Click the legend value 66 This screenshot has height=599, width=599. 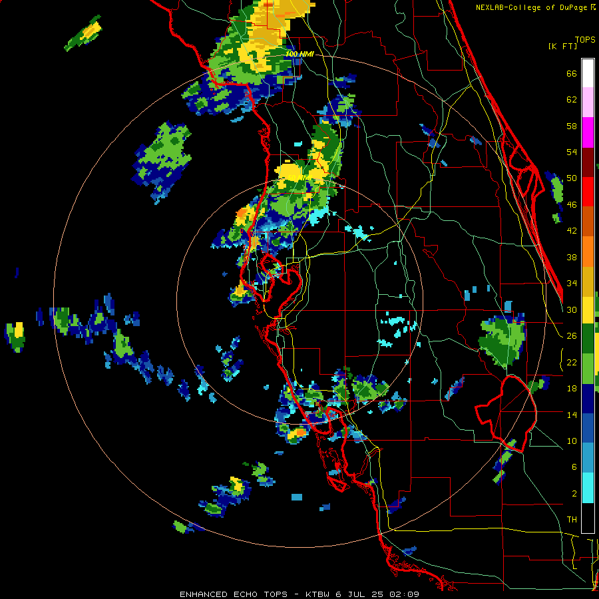[x=572, y=74]
